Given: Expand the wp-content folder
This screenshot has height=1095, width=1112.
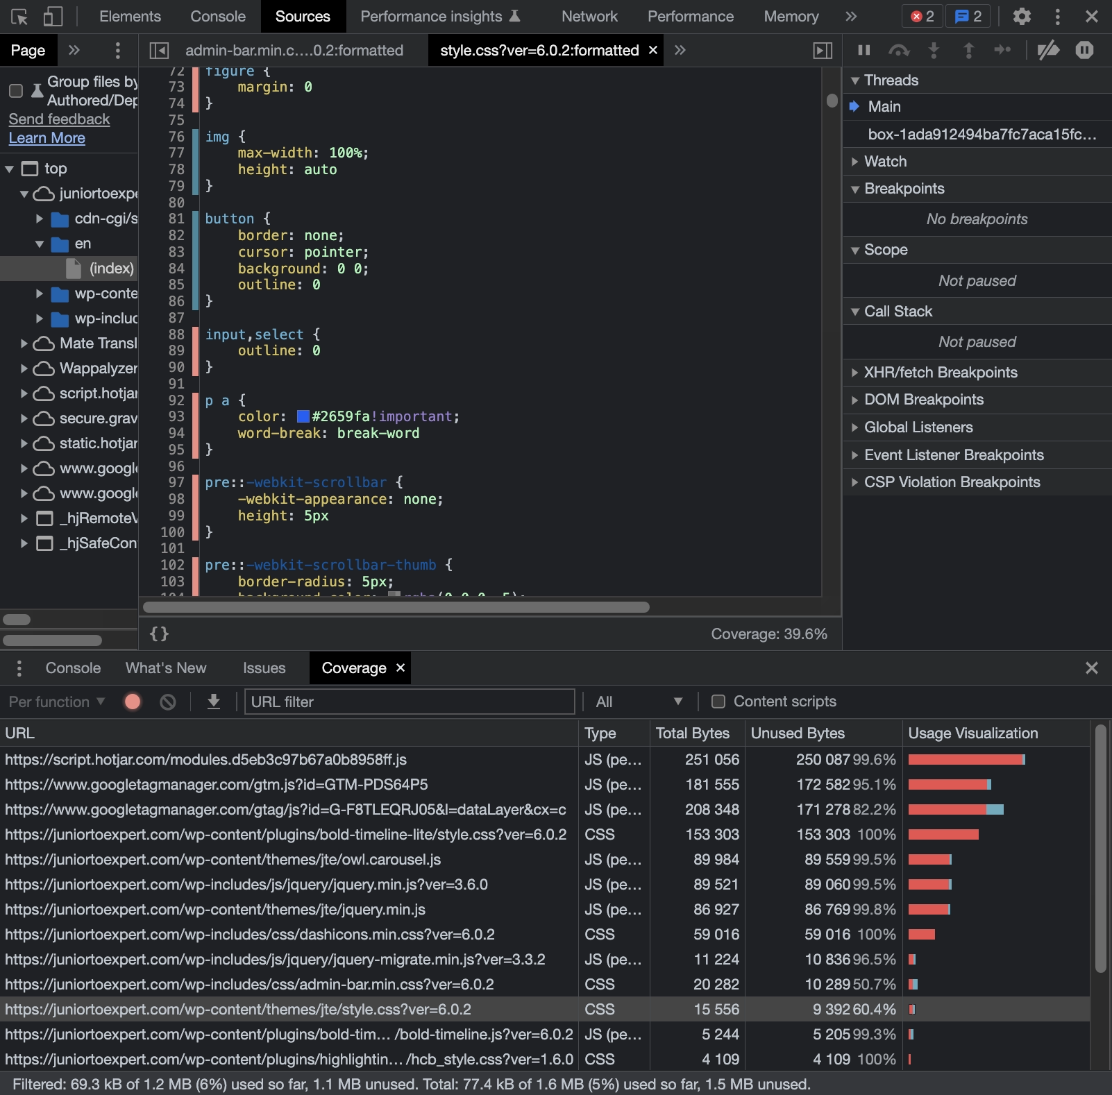Looking at the screenshot, I should tap(40, 294).
